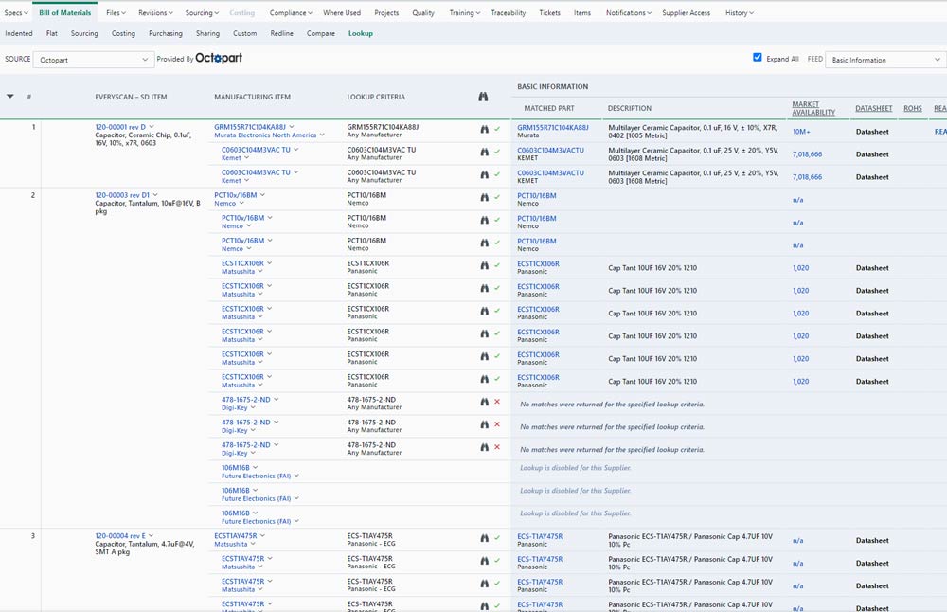Open item link 120-00001 rev D
This screenshot has height=612, width=947.
click(120, 127)
